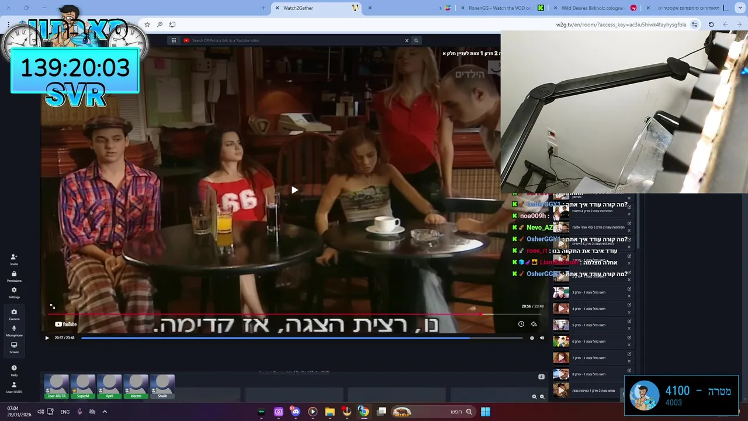Click the small play button below video
The width and height of the screenshot is (748, 421).
pos(47,338)
